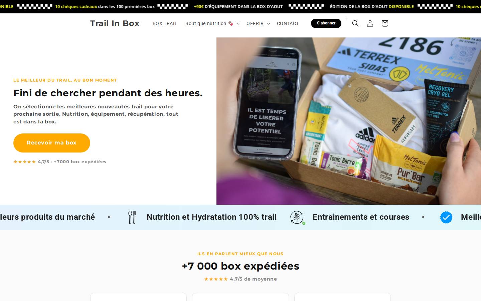Click 'Entrainements et courses' text
Viewport: 481px width, 301px height.
[361, 217]
